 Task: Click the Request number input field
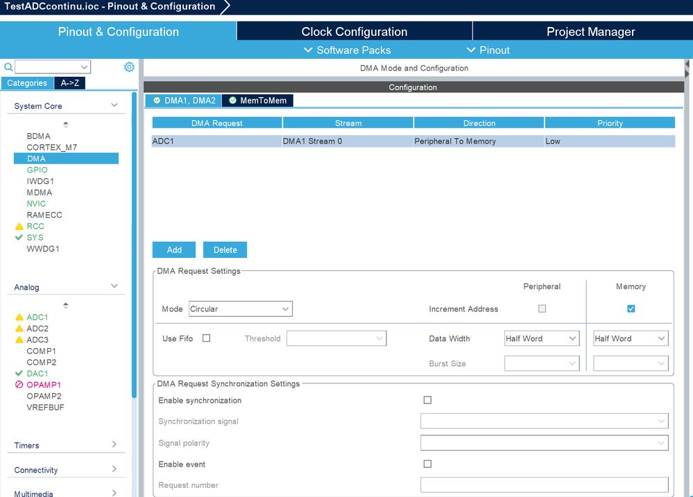point(545,485)
